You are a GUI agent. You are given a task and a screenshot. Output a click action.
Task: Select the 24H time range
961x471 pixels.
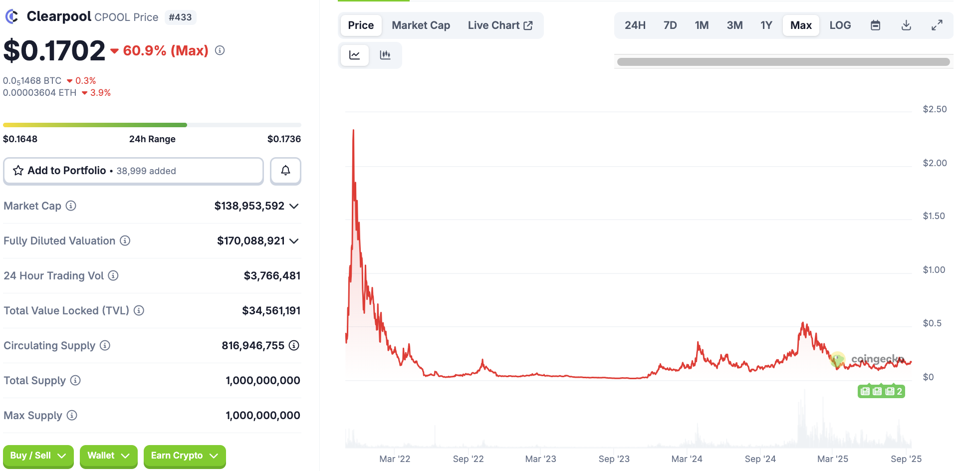click(x=635, y=25)
